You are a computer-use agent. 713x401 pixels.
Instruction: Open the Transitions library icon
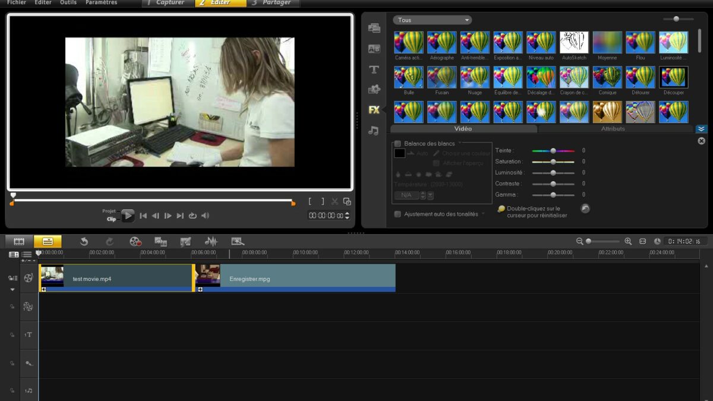pos(374,49)
